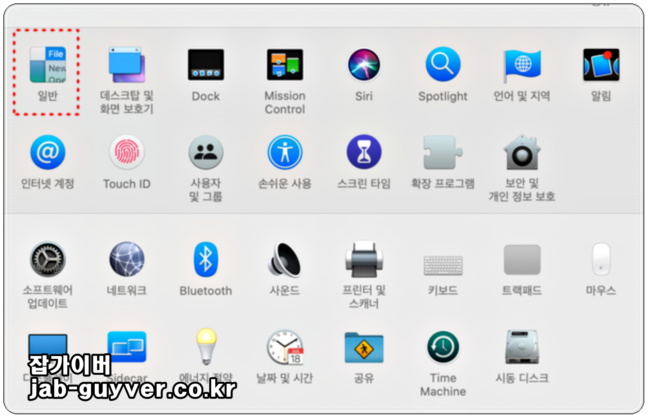Viewport: 648px width, 418px height.
Task: Click the Dock preferences icon
Action: coord(206,65)
